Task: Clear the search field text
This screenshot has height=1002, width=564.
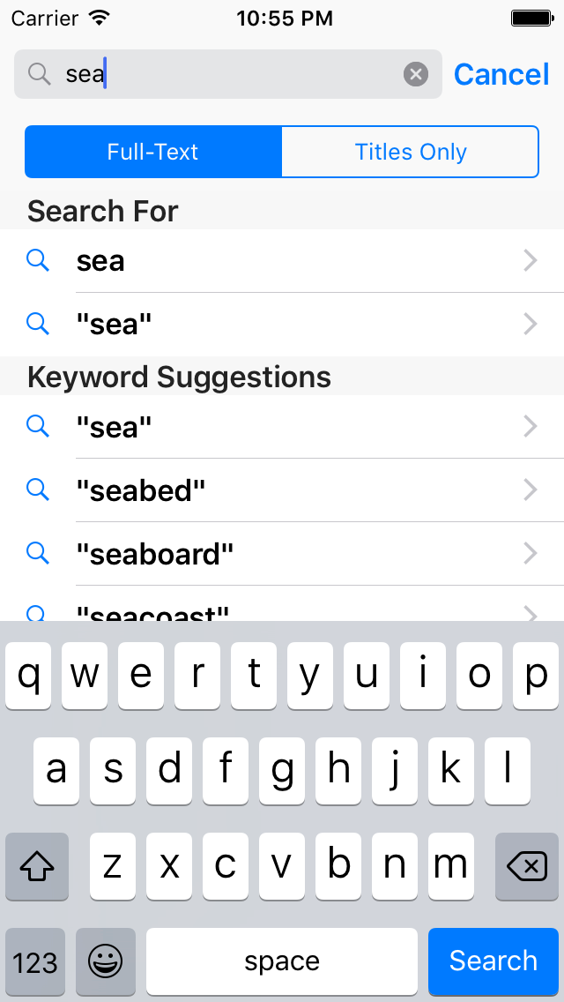Action: pyautogui.click(x=416, y=75)
